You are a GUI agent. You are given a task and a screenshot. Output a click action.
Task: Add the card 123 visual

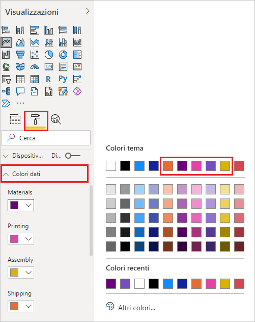(x=49, y=67)
